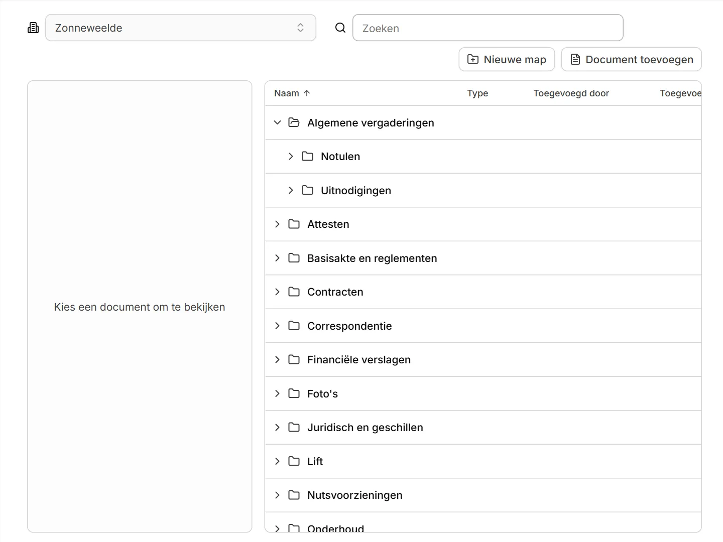Select the Correspondentie row label
The height and width of the screenshot is (542, 723).
[349, 326]
